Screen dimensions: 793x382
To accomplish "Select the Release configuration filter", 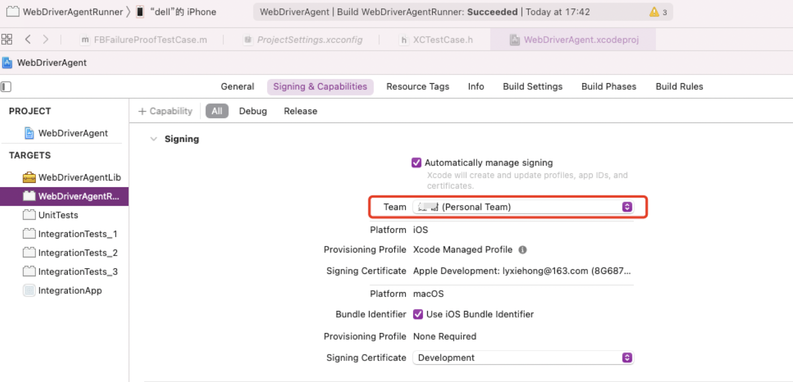I will [x=301, y=111].
